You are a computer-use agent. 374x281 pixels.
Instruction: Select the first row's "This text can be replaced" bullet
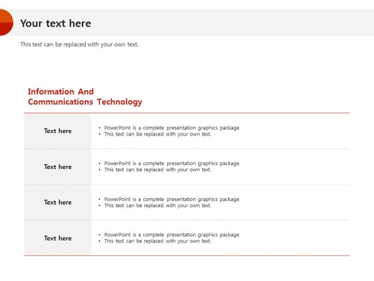157,134
